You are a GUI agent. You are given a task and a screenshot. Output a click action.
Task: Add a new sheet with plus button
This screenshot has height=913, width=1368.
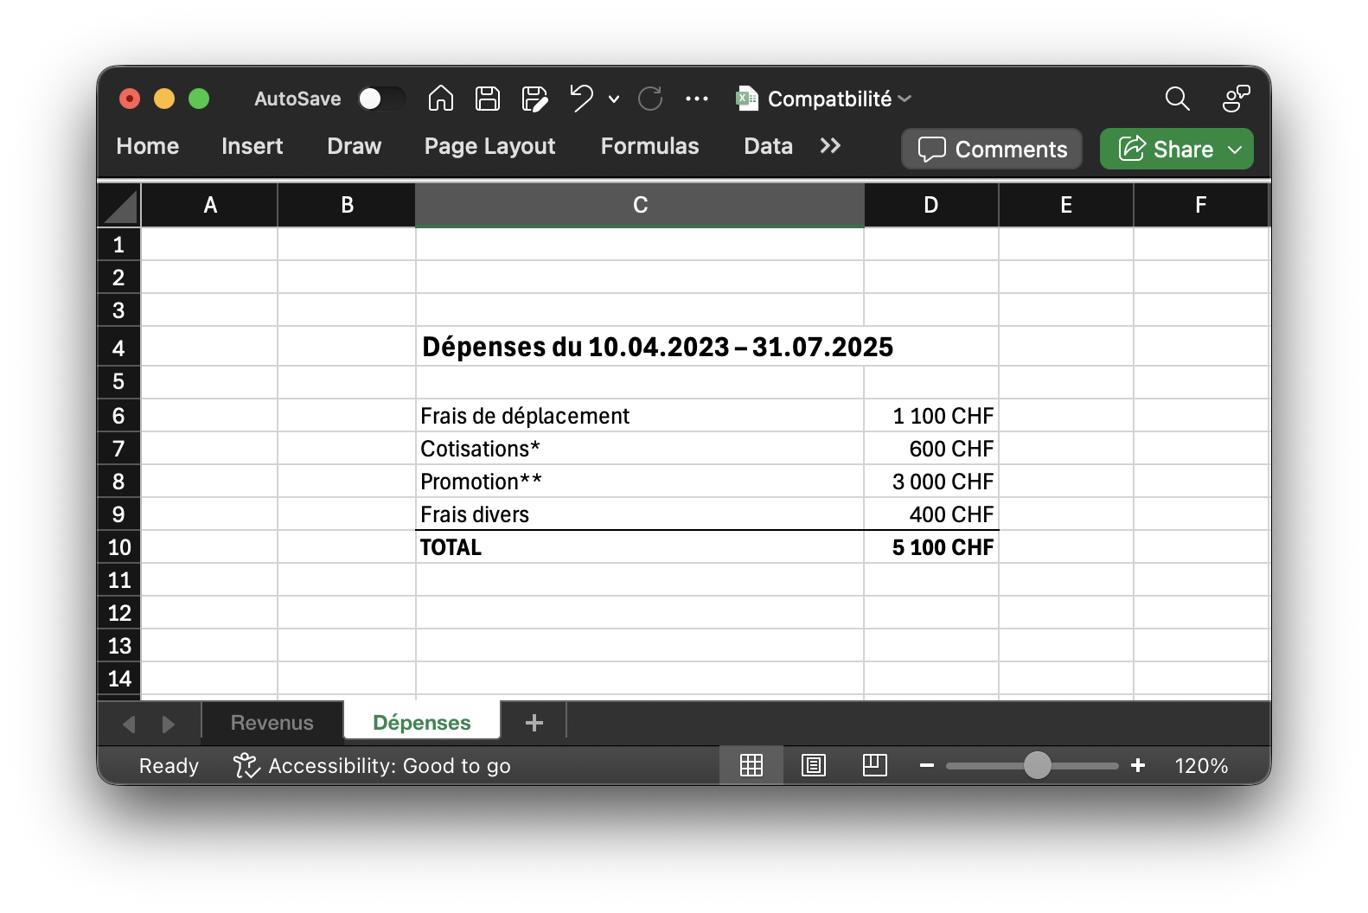click(x=534, y=723)
